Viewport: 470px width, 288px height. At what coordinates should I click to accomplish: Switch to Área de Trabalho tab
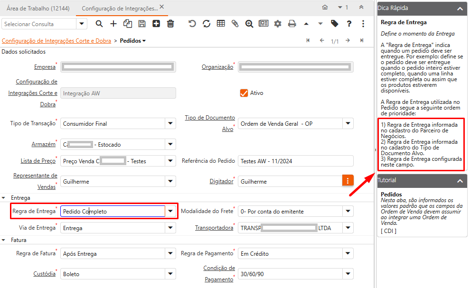point(37,8)
